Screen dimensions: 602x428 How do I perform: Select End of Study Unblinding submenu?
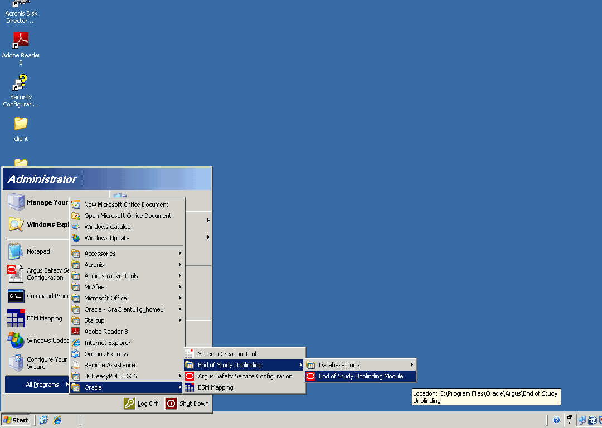[x=244, y=365]
